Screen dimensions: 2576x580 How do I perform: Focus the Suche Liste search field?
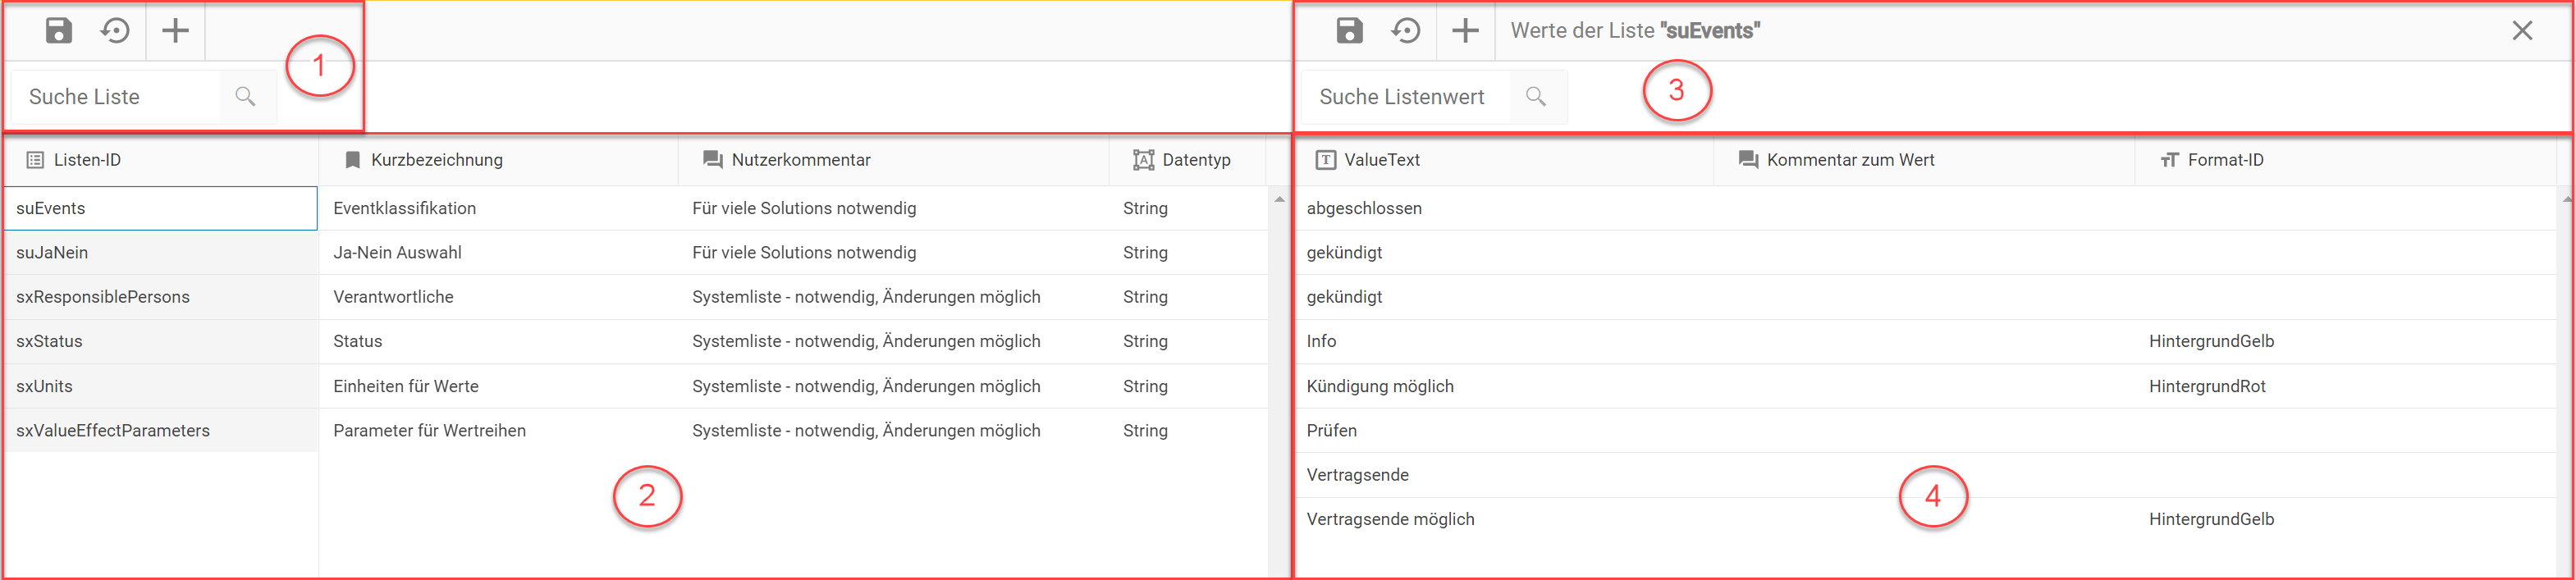pos(115,97)
